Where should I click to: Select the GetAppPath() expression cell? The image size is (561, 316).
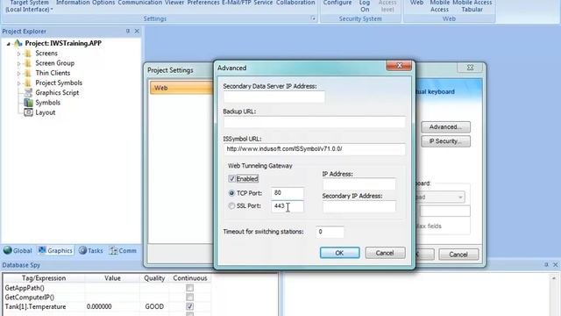click(x=44, y=288)
